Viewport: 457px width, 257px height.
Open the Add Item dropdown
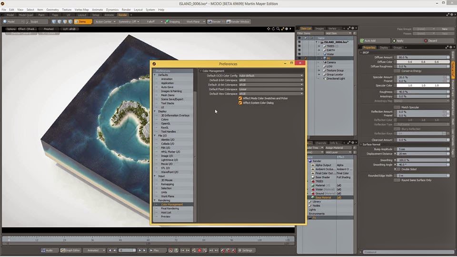pyautogui.click(x=338, y=33)
